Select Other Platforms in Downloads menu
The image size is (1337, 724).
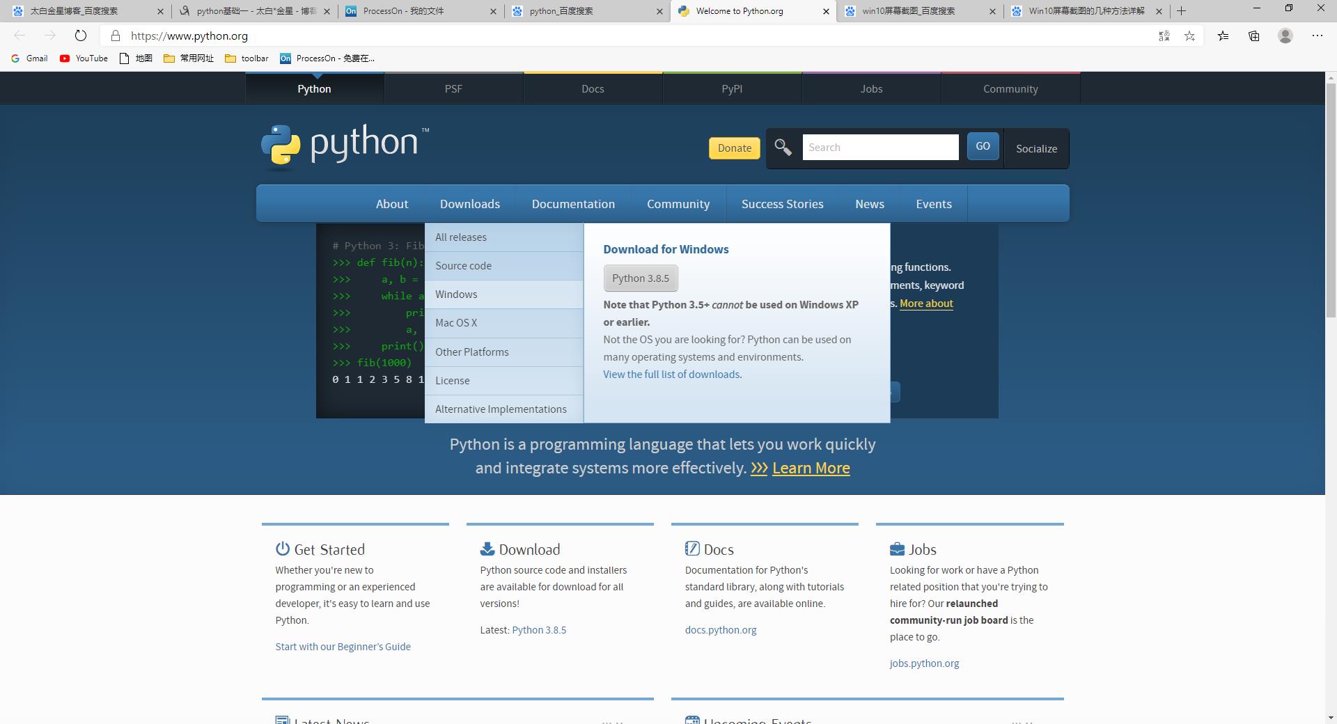pos(503,352)
